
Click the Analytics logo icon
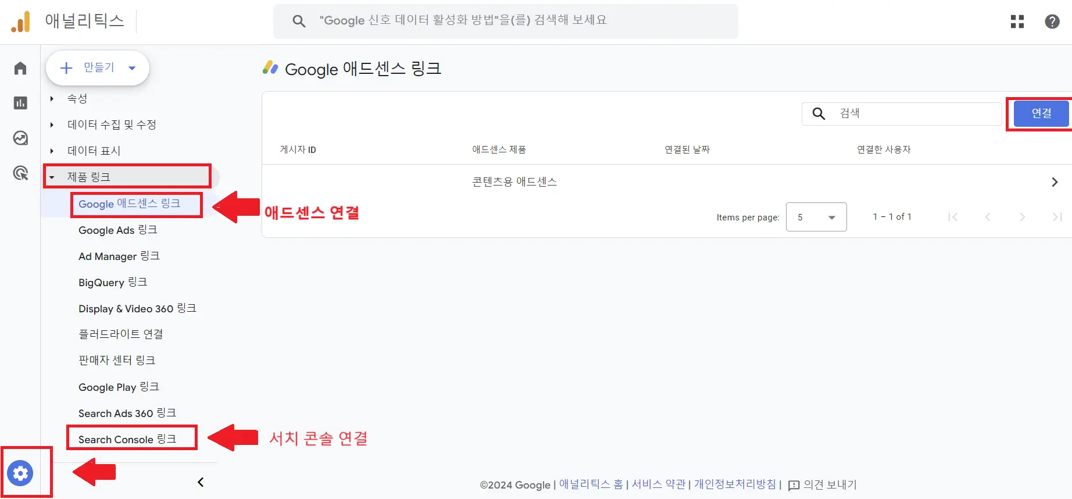(20, 22)
